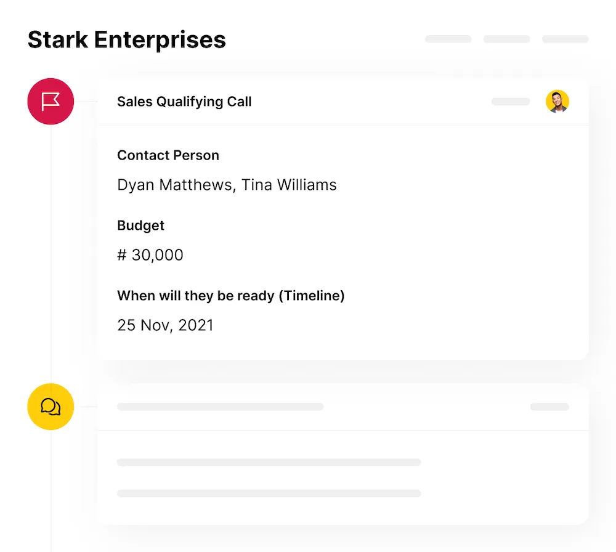Select the flag inside the red circle

click(x=51, y=101)
